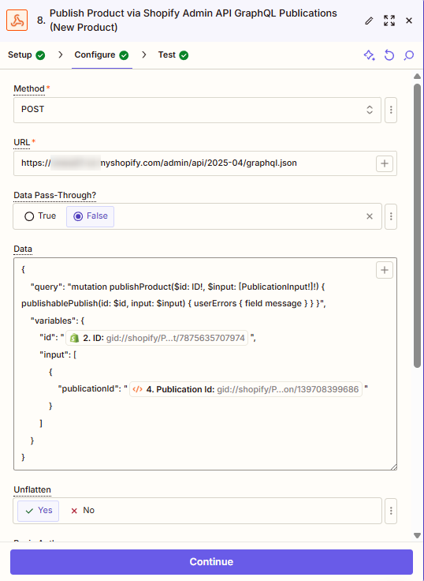This screenshot has height=581, width=424.
Task: Click the Unflatten field label
Action: click(32, 490)
